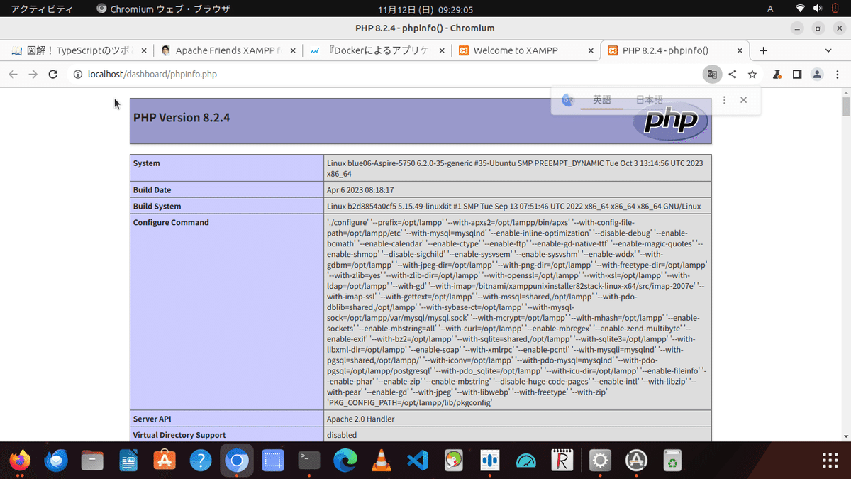Launch VLC media player from the dock
The image size is (851, 479).
tap(382, 461)
